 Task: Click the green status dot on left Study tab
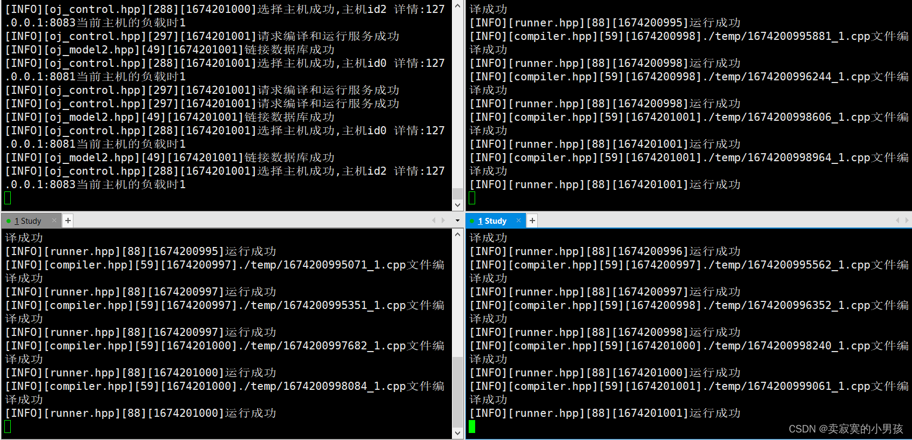pos(9,221)
